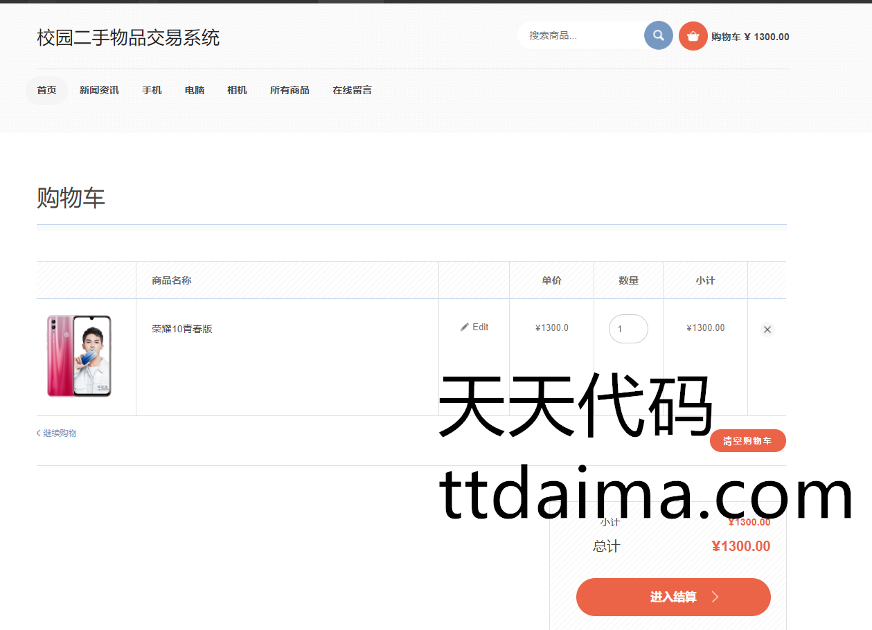Open the shopping cart basket icon
This screenshot has height=630, width=872.
[x=693, y=36]
